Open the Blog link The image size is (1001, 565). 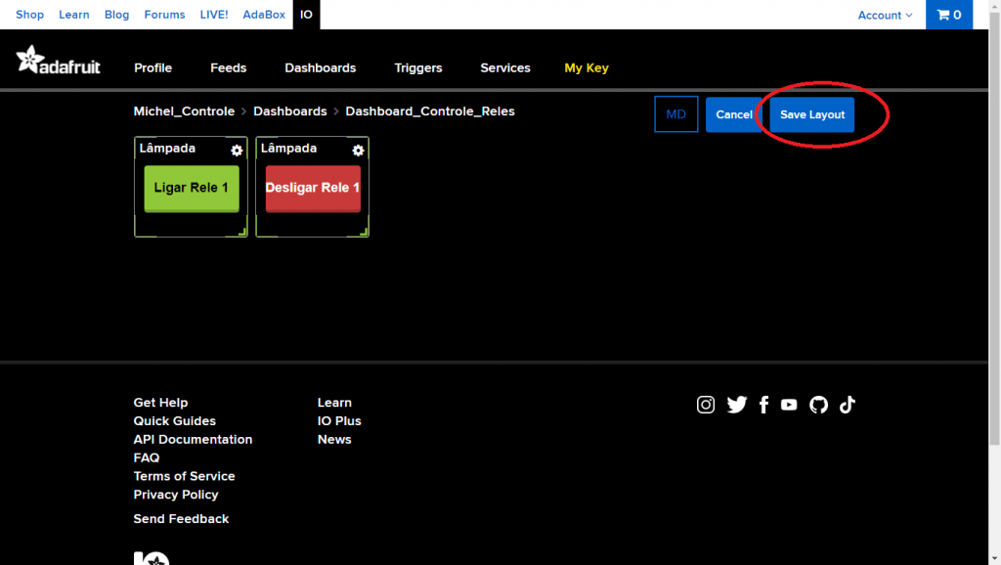(117, 15)
